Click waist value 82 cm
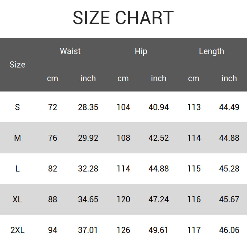The image size is (247, 247). pos(52,169)
